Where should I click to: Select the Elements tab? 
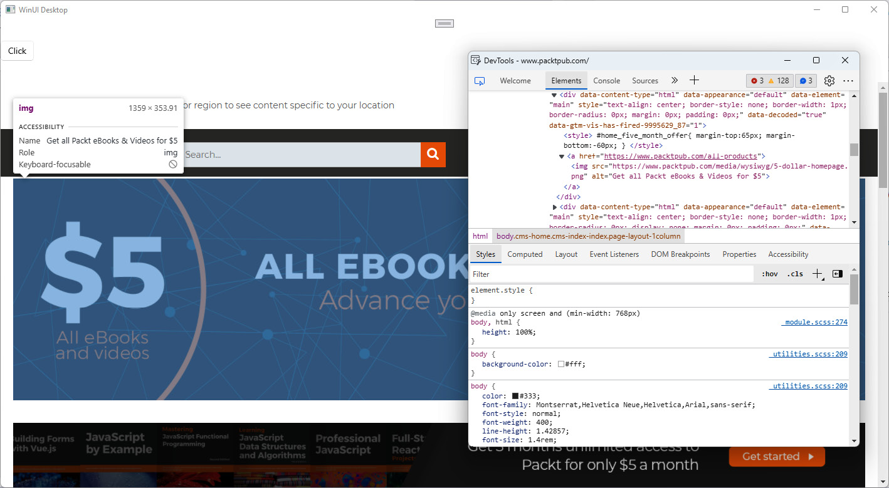(566, 81)
